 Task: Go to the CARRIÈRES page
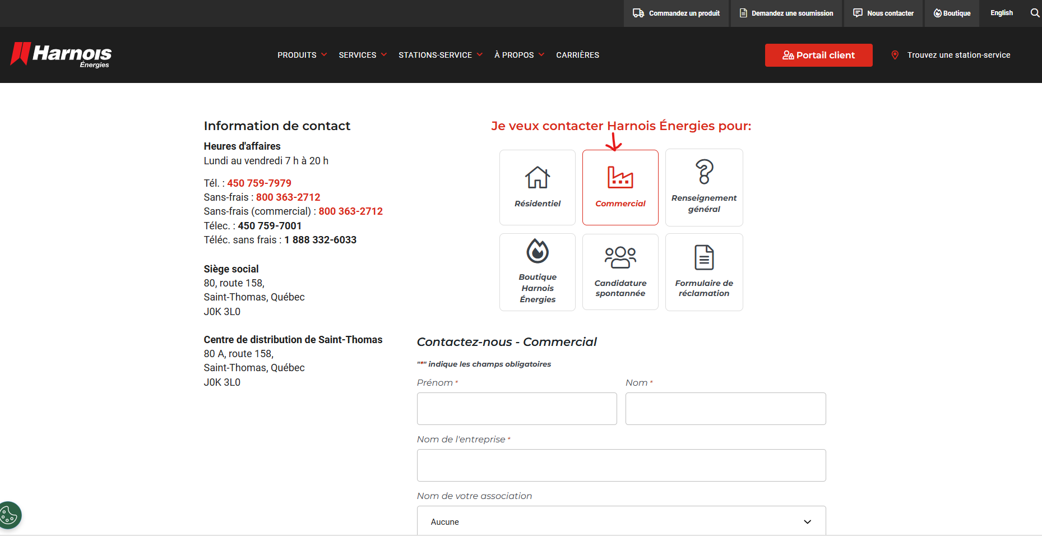coord(577,55)
